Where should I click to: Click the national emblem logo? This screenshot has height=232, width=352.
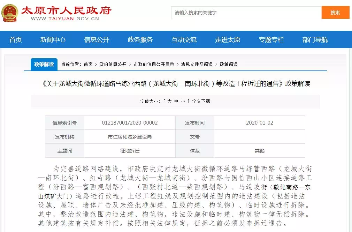(10, 13)
